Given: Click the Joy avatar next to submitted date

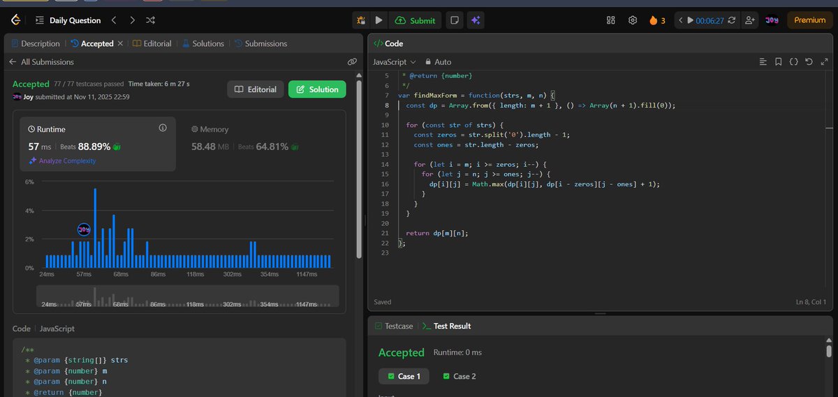Looking at the screenshot, I should point(17,97).
